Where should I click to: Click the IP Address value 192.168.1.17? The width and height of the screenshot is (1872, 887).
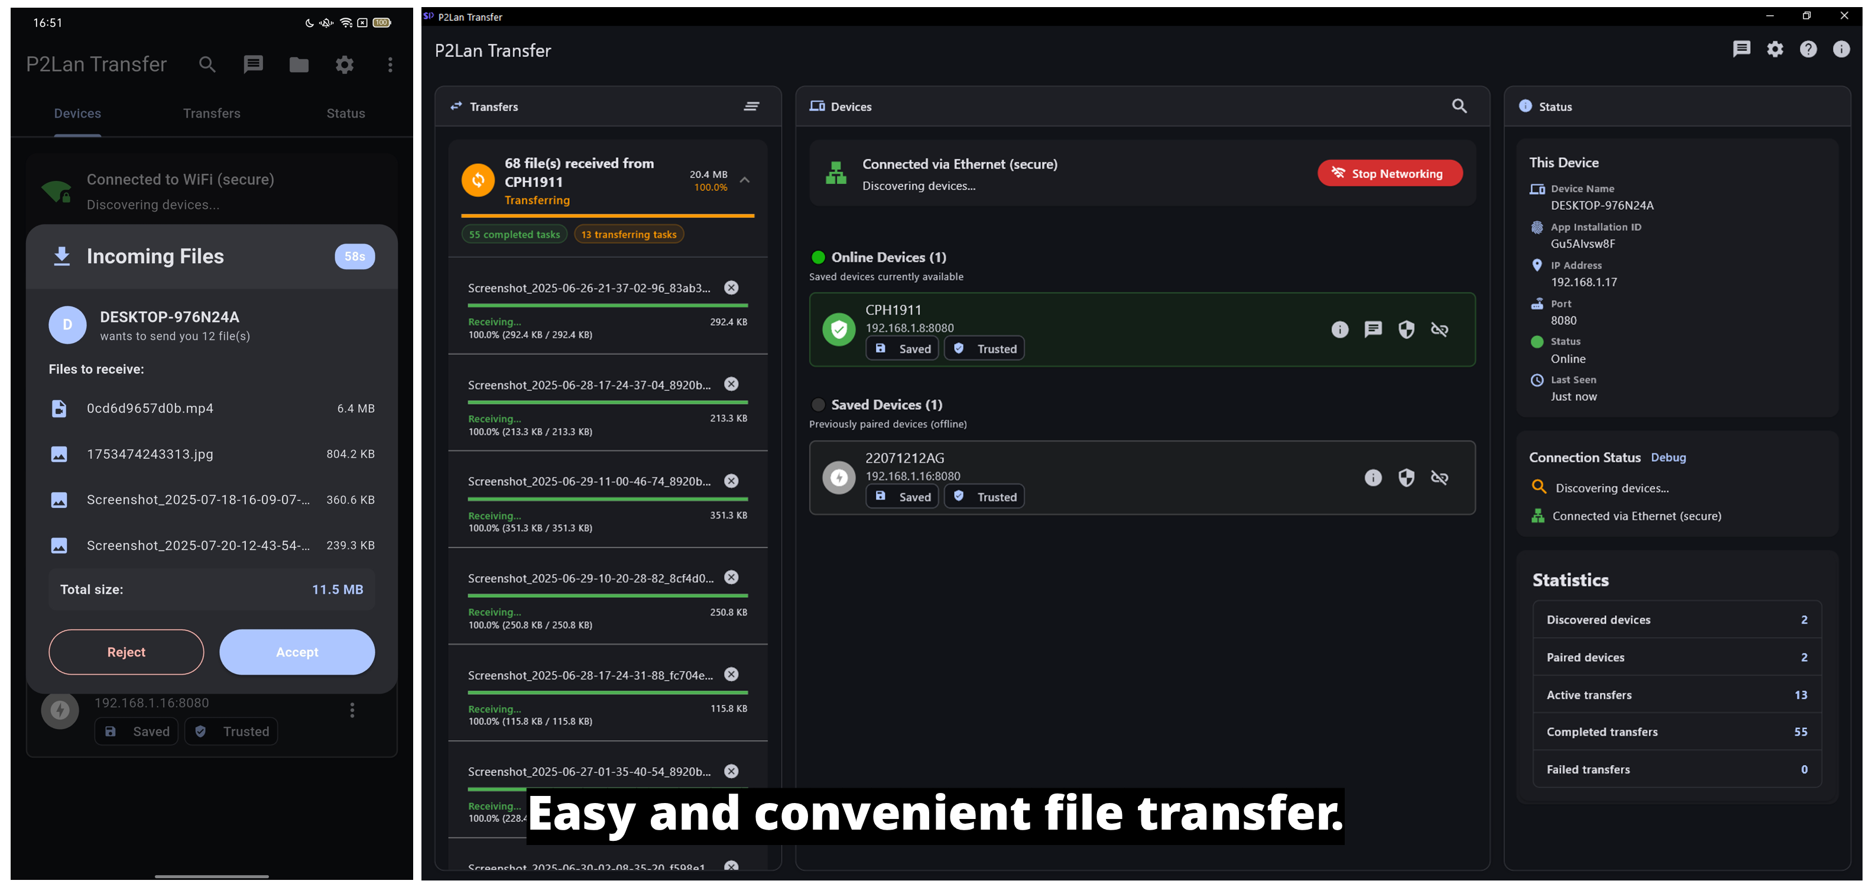point(1584,282)
